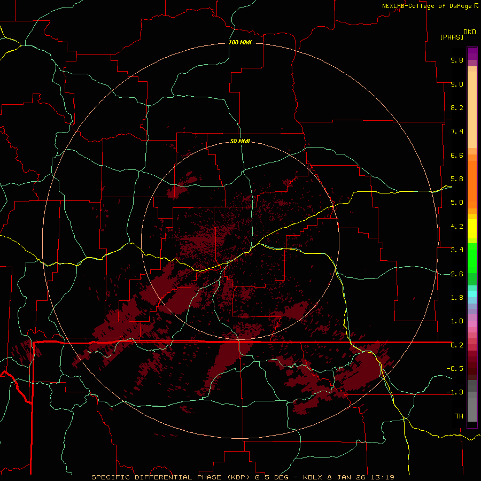Click the 4.2 value on the scale
Image resolution: width=481 pixels, height=481 pixels.
(457, 227)
